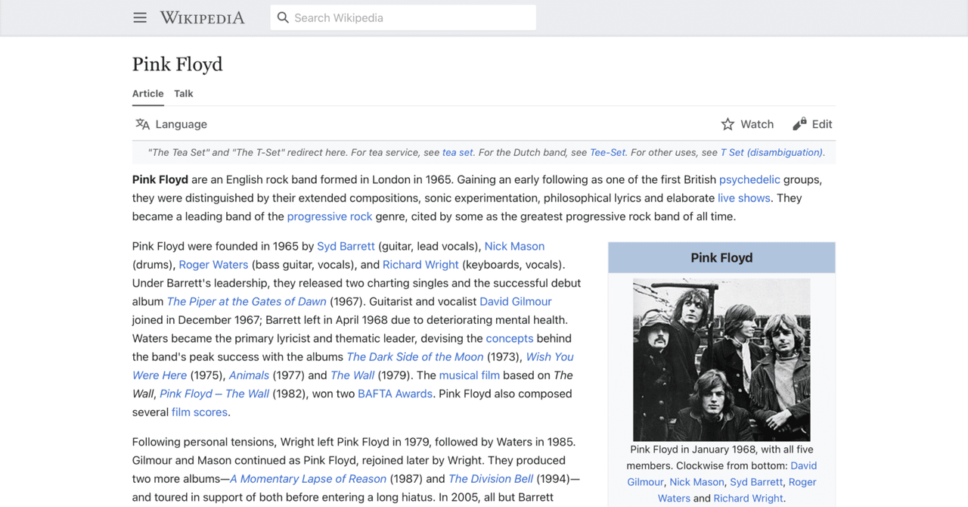The image size is (968, 507).
Task: Follow the concepts link
Action: pyautogui.click(x=510, y=338)
